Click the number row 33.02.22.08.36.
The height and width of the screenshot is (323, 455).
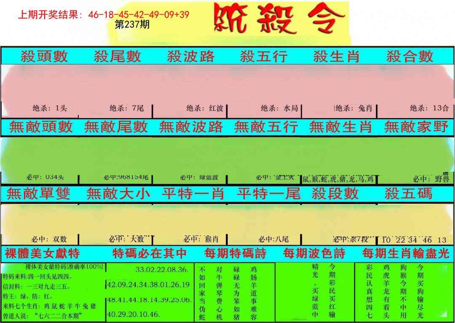[x=162, y=269]
